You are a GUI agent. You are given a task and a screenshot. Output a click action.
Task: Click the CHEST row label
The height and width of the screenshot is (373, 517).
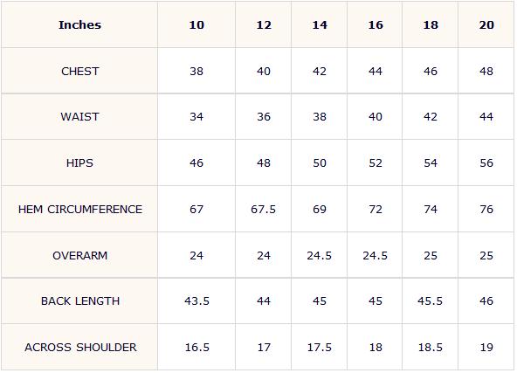click(x=80, y=72)
